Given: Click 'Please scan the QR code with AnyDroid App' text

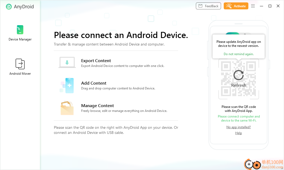Looking at the screenshot, I should point(239,109).
